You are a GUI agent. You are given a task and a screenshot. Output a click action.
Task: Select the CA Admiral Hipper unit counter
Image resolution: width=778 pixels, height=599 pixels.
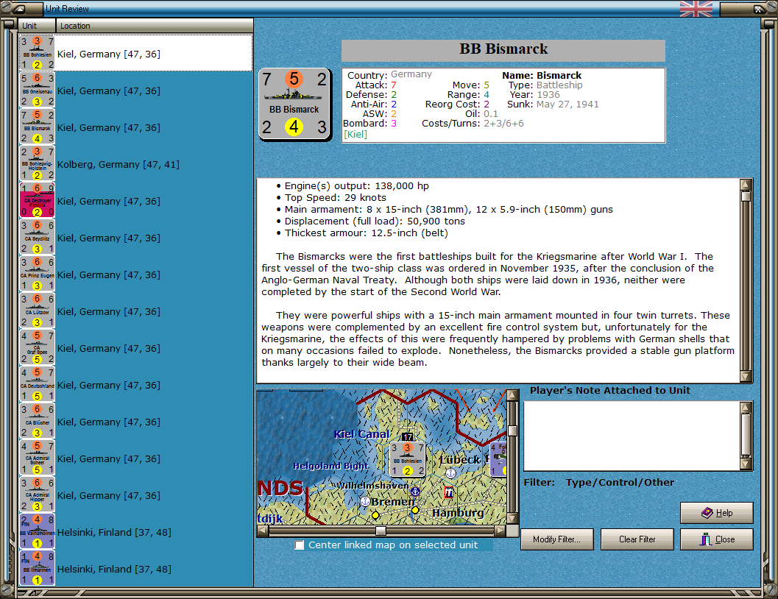tap(37, 494)
